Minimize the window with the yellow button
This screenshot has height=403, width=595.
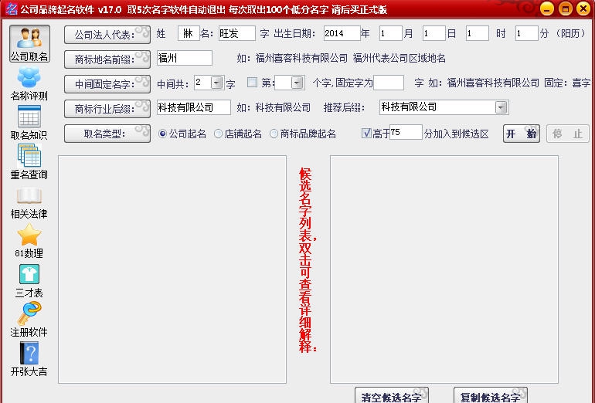[x=547, y=8]
